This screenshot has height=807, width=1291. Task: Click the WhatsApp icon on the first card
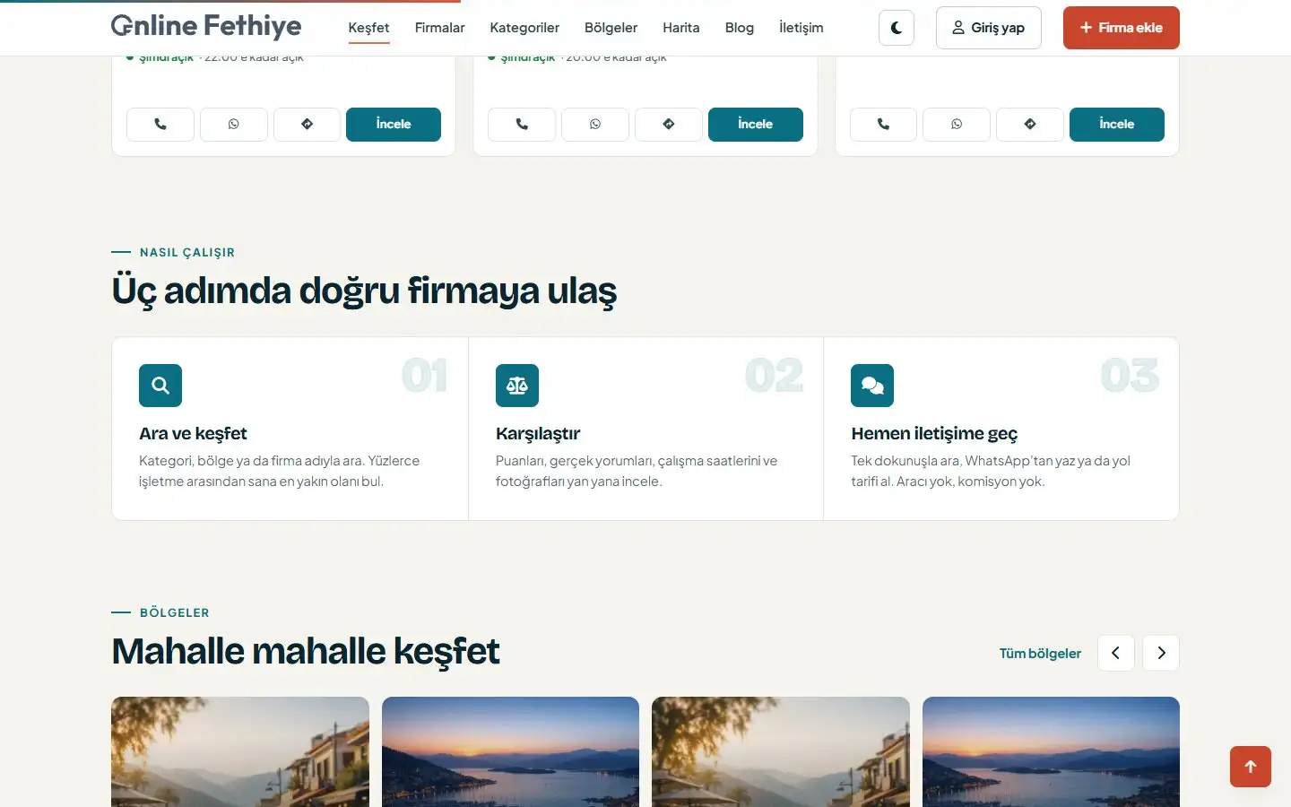(x=234, y=125)
